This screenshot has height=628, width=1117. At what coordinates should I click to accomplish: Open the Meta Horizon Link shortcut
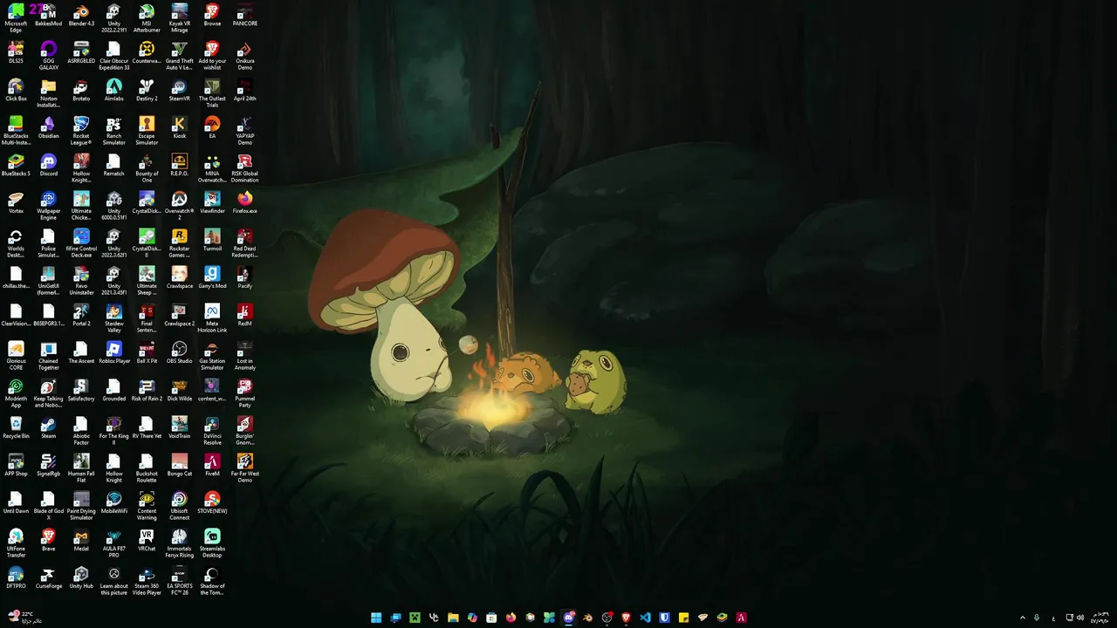coord(212,317)
